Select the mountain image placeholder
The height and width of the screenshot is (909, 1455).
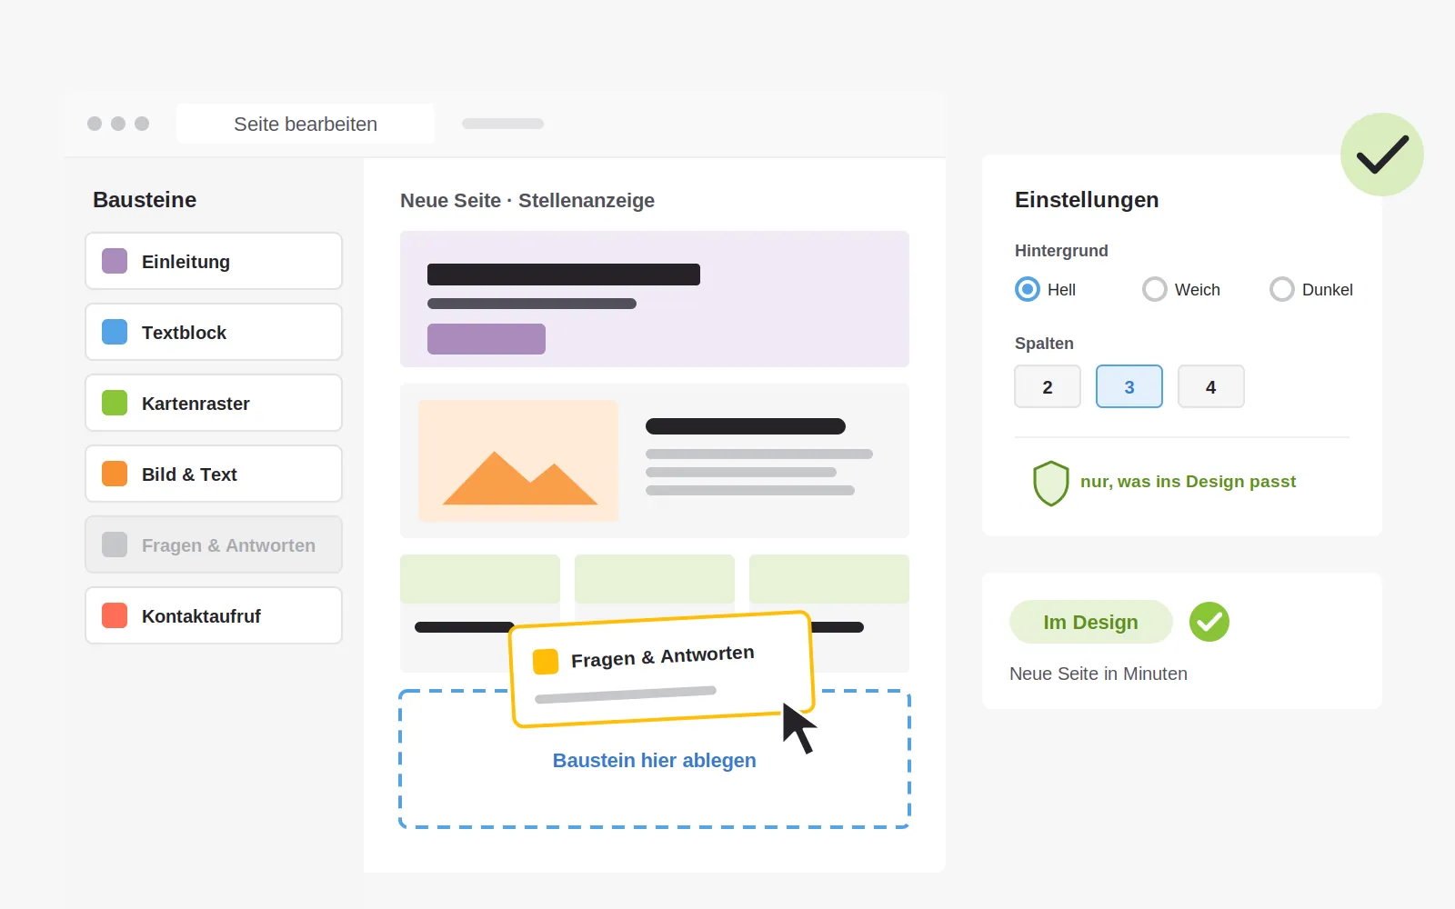[518, 461]
